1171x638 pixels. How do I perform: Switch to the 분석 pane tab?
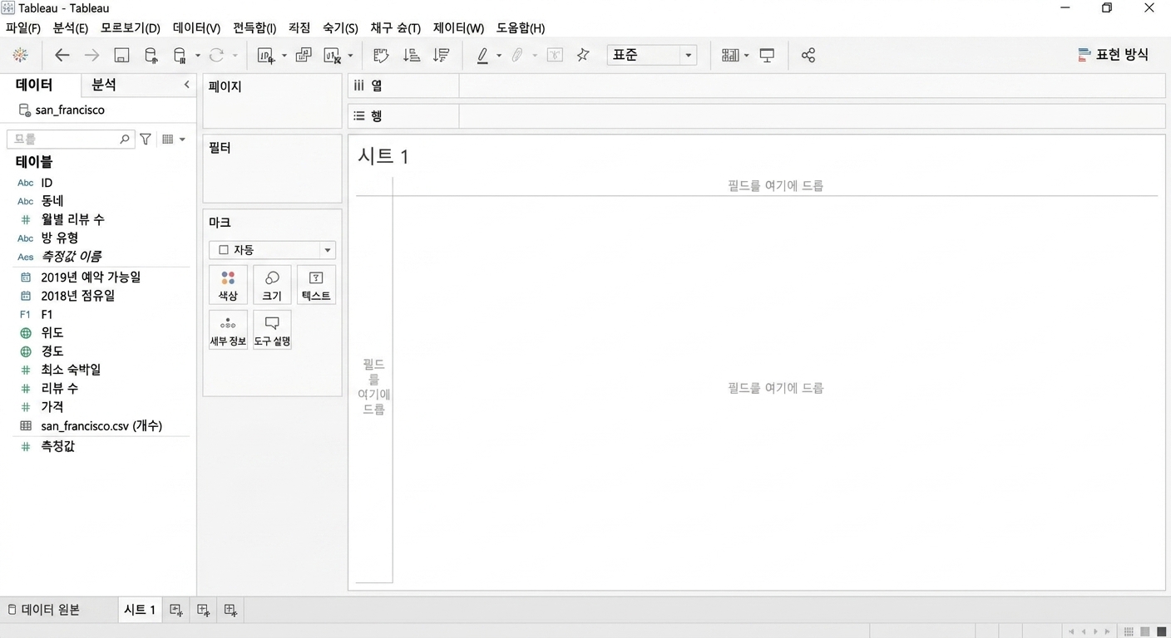click(104, 85)
